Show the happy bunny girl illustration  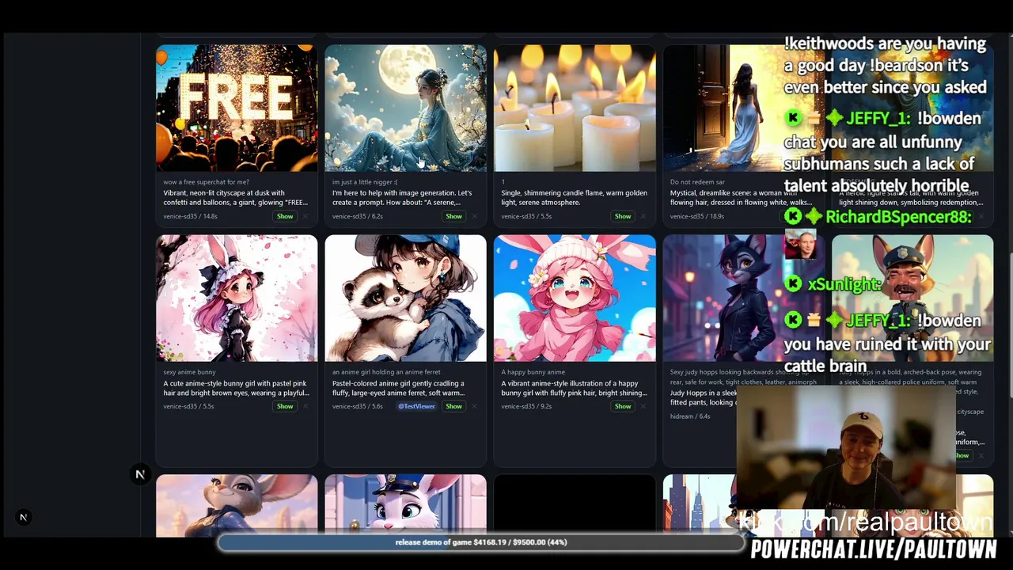pyautogui.click(x=623, y=406)
